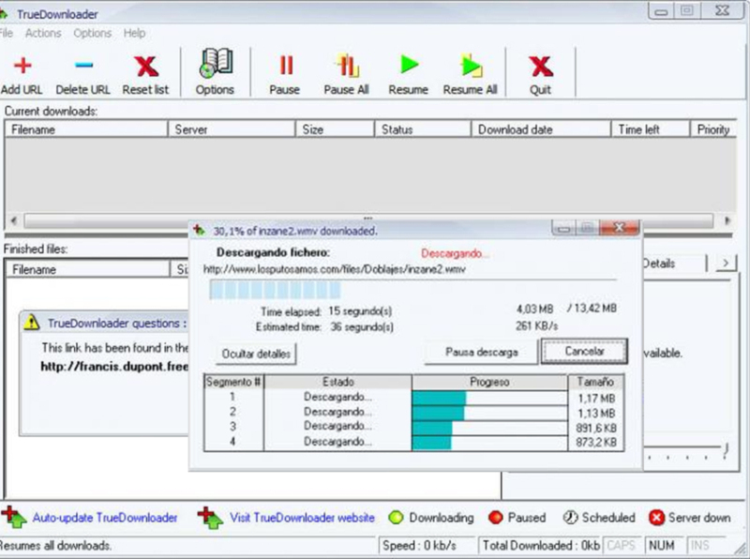Viewport: 750px width, 559px height.
Task: Click the Reset list red X icon
Action: coord(146,67)
